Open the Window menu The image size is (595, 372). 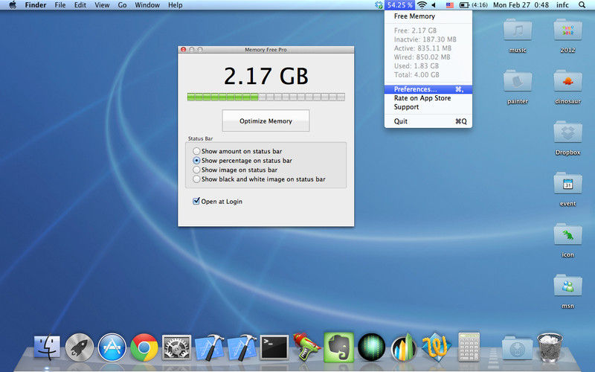(147, 5)
